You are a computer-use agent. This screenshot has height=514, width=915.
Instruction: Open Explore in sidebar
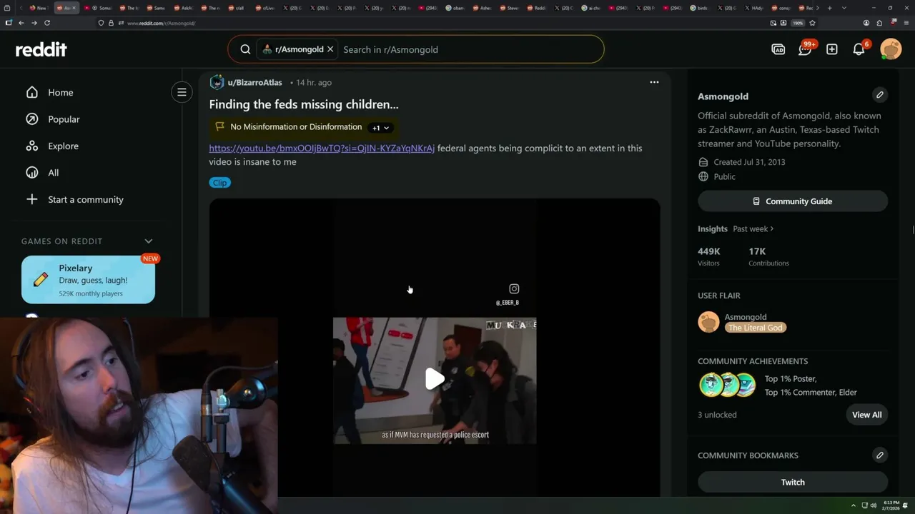coord(63,146)
